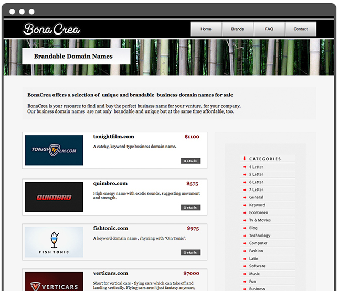This screenshot has width=338, height=291.
Task: Open the tonightfilm.com logo thumbnail
Action: point(54,150)
